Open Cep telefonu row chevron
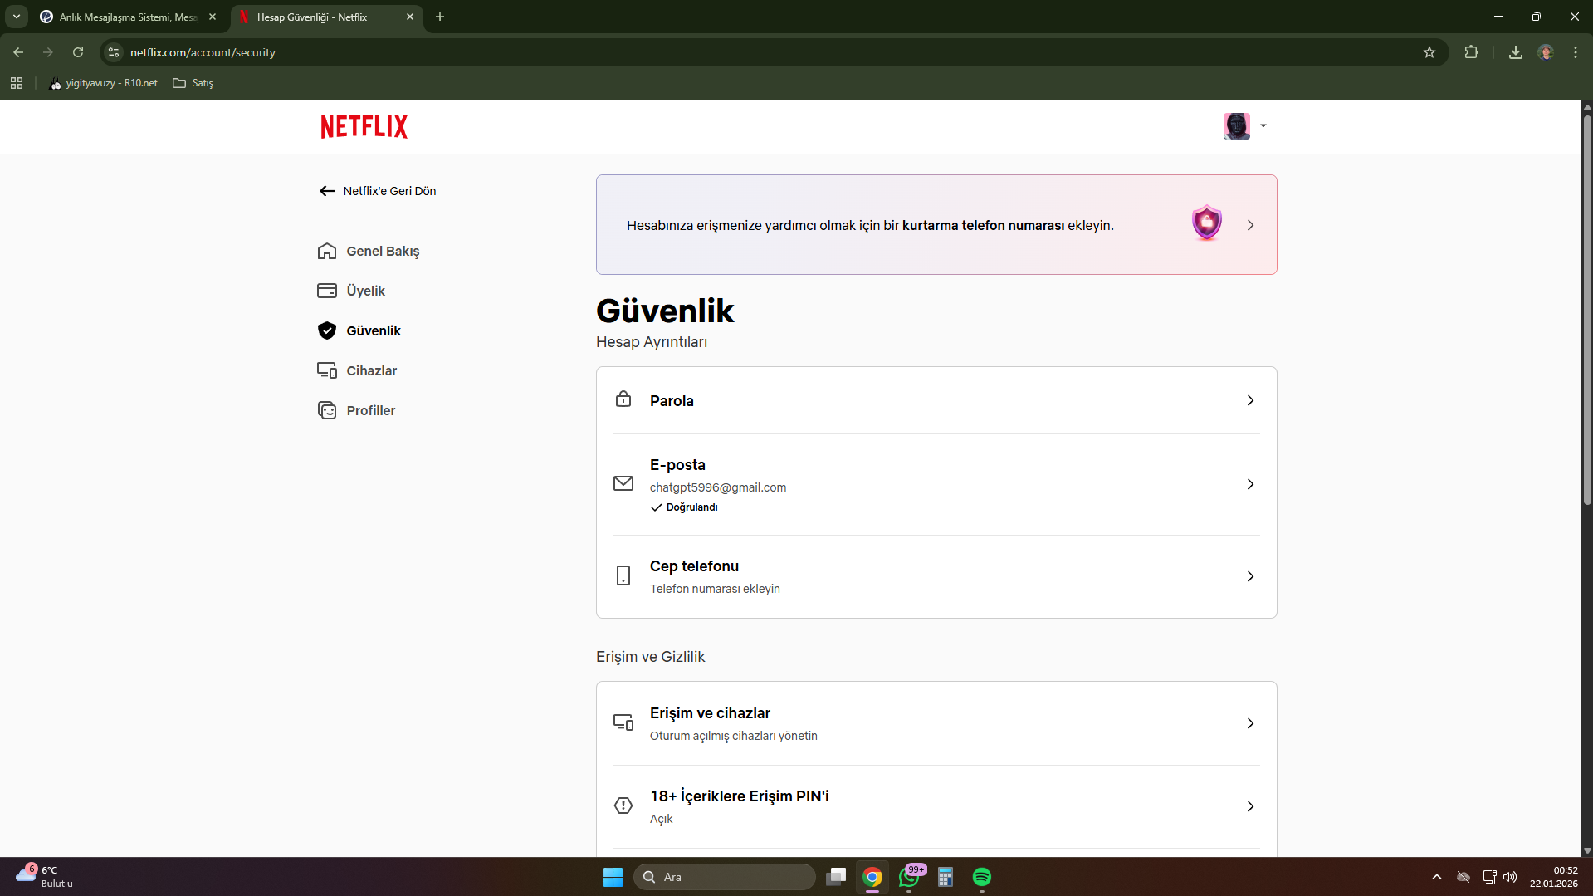 [x=1250, y=576]
